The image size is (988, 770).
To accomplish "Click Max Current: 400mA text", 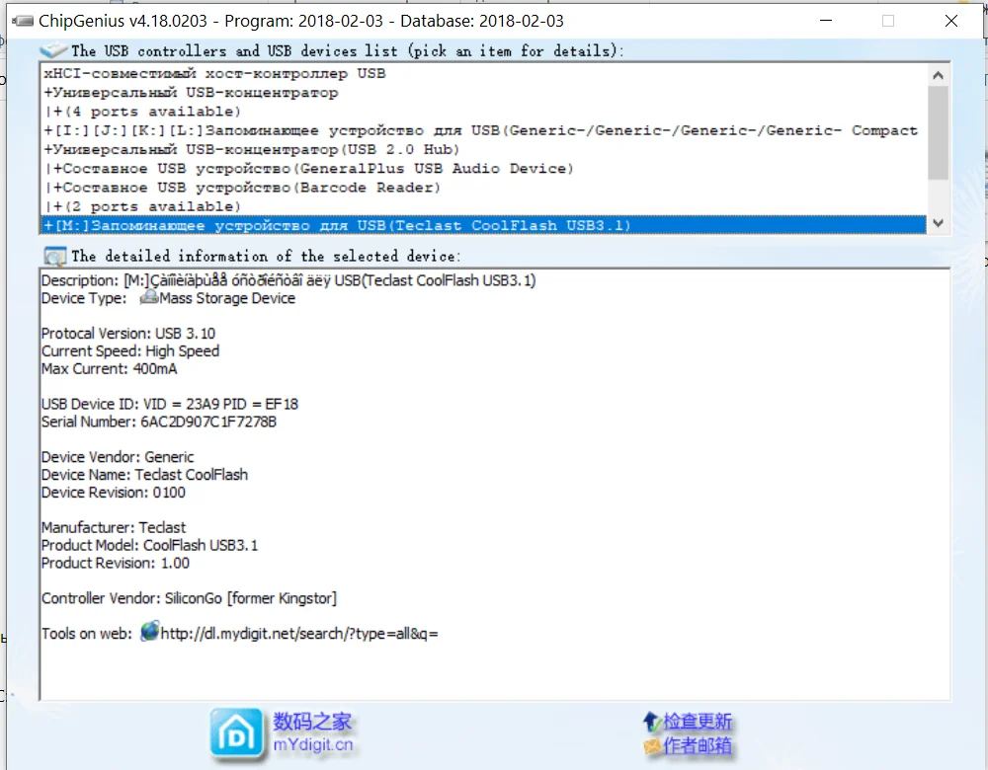I will (109, 368).
